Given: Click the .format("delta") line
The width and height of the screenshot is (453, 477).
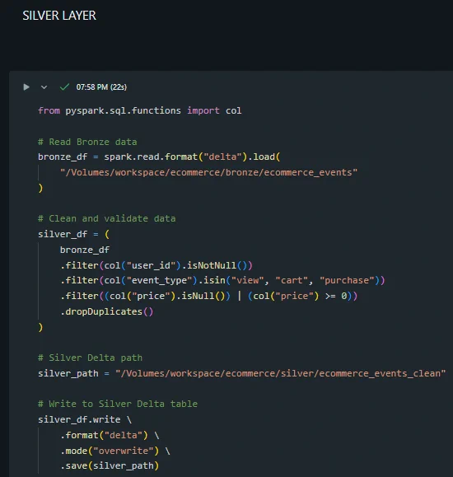Looking at the screenshot, I should point(110,435).
